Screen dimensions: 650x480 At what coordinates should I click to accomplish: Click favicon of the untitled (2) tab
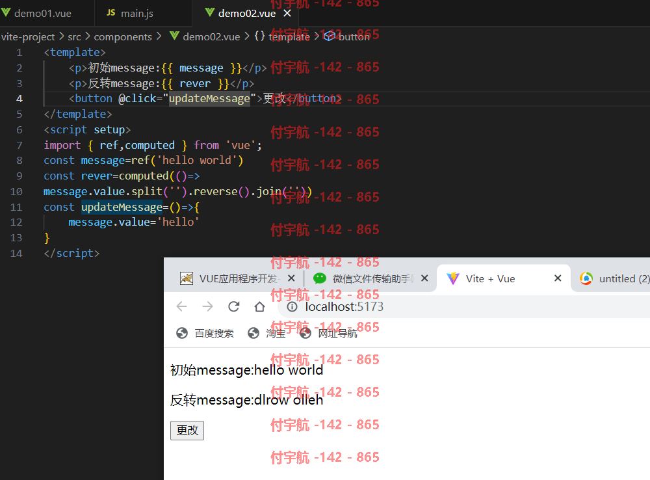pos(586,278)
